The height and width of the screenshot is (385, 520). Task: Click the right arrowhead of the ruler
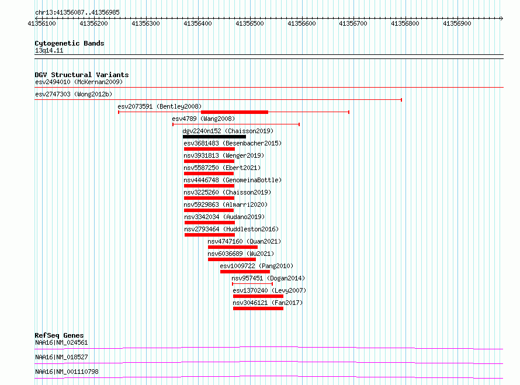(501, 18)
